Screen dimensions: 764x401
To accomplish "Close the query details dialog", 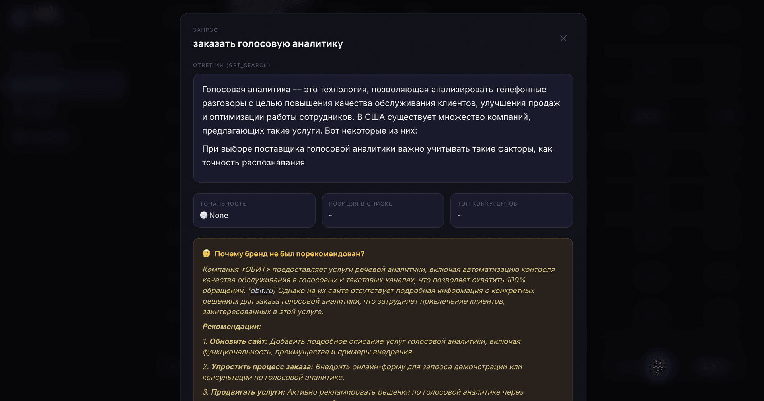I will 563,39.
